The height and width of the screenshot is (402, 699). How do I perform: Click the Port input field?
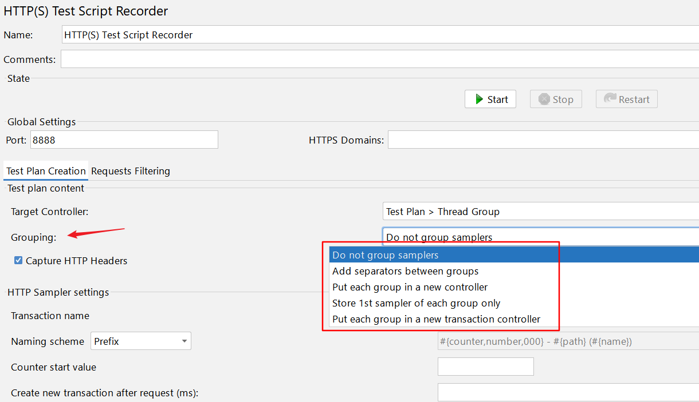click(124, 140)
